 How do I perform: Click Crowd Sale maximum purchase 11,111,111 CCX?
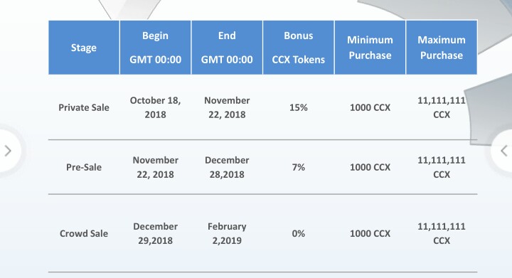click(442, 233)
